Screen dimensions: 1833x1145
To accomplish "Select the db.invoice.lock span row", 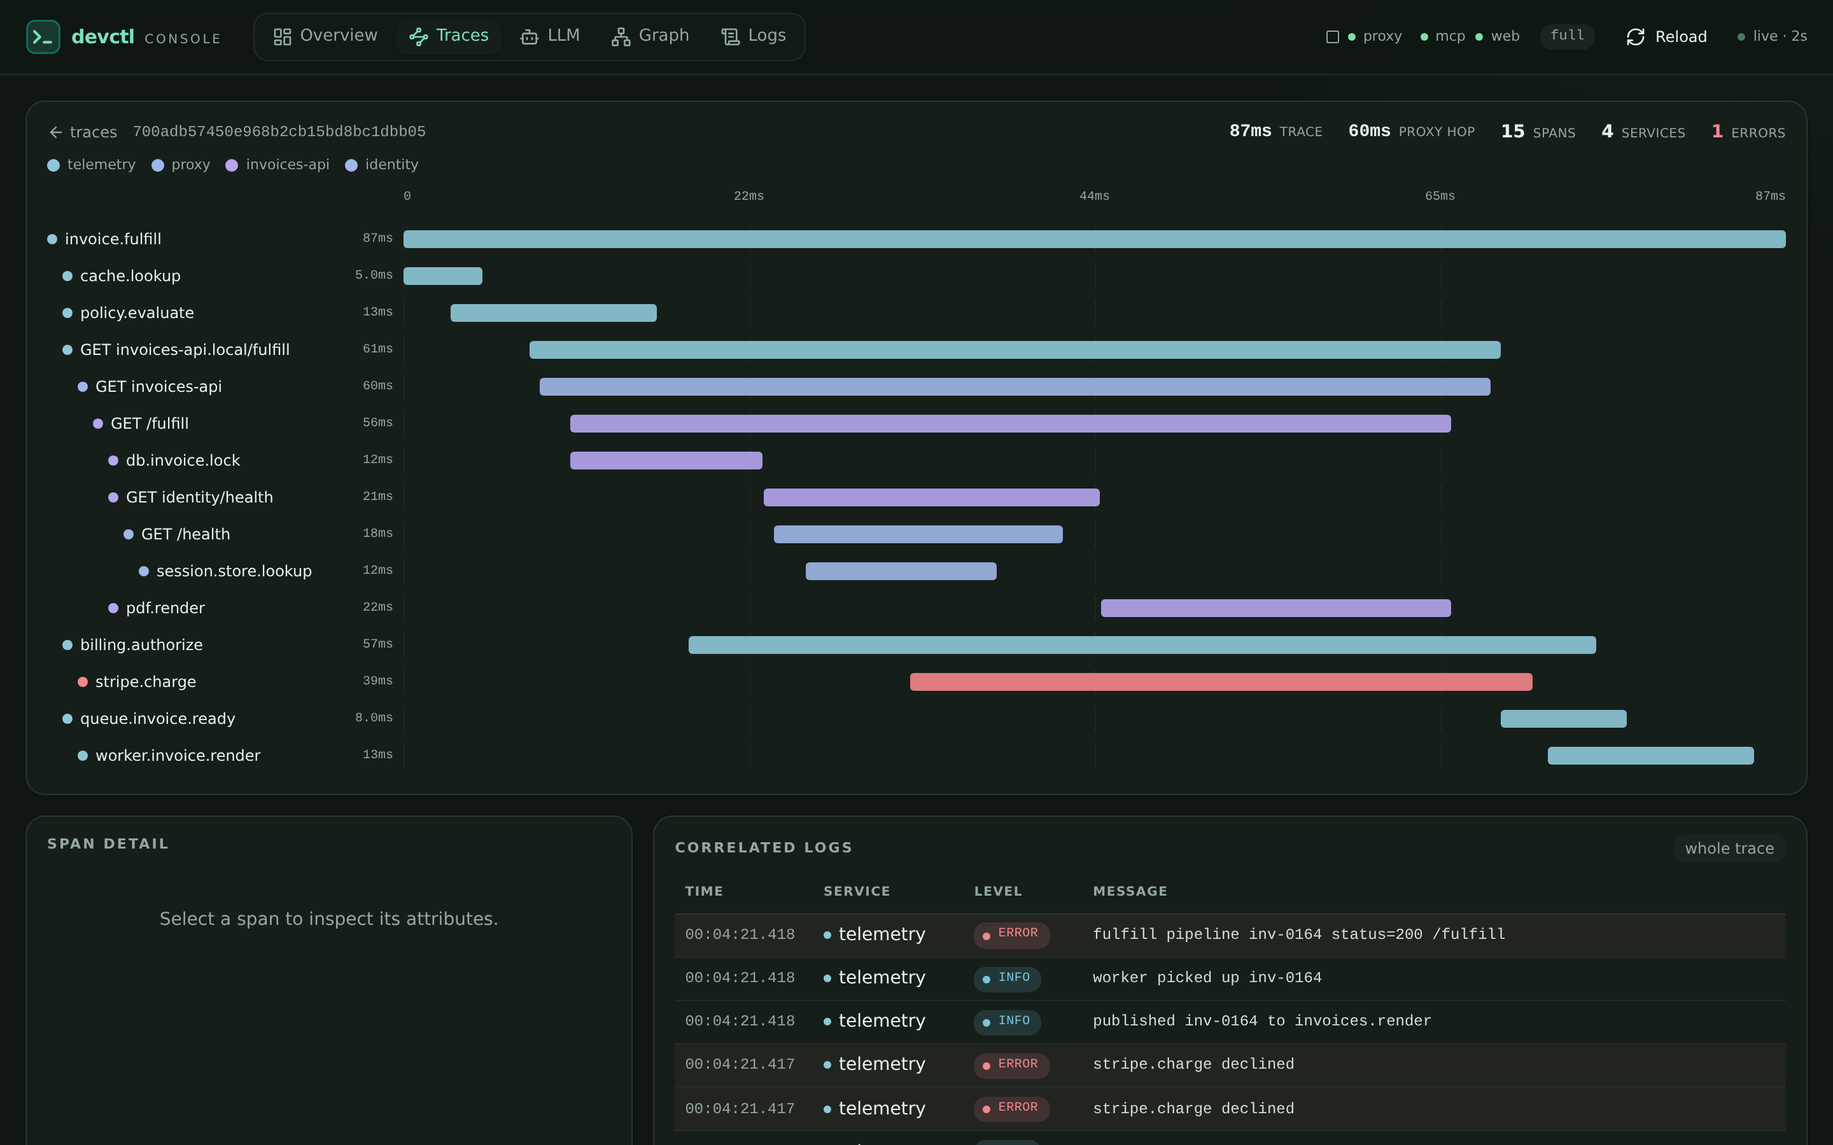I will (916, 461).
